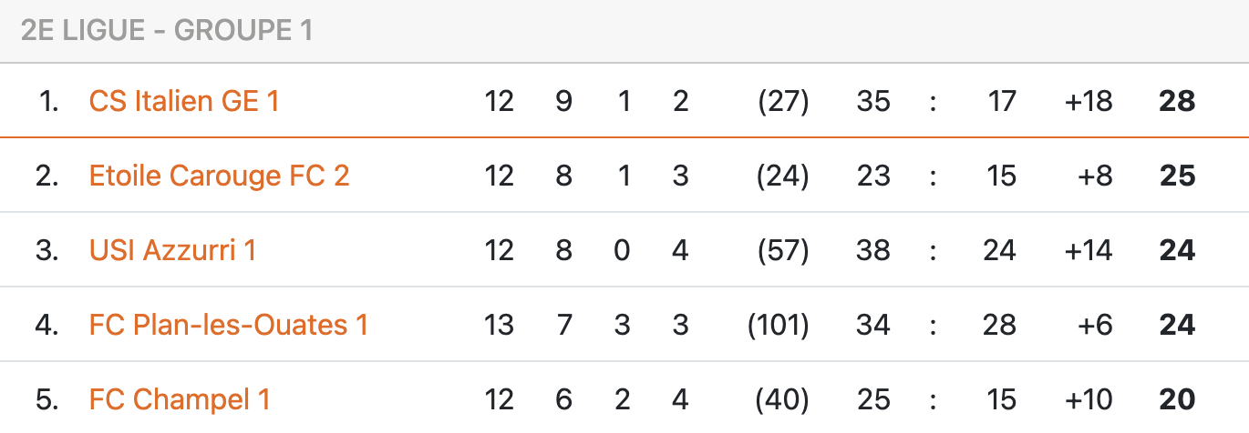Open the FC Champel 1 team link
This screenshot has width=1249, height=433.
click(180, 399)
